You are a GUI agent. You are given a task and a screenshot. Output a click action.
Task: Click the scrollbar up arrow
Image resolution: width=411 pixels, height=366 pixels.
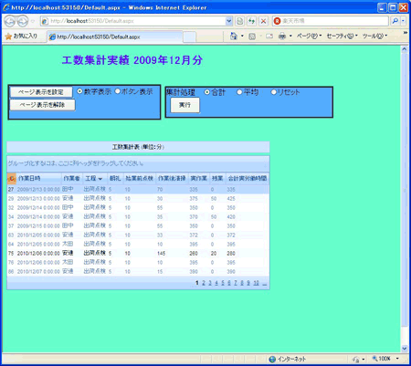pyautogui.click(x=405, y=49)
